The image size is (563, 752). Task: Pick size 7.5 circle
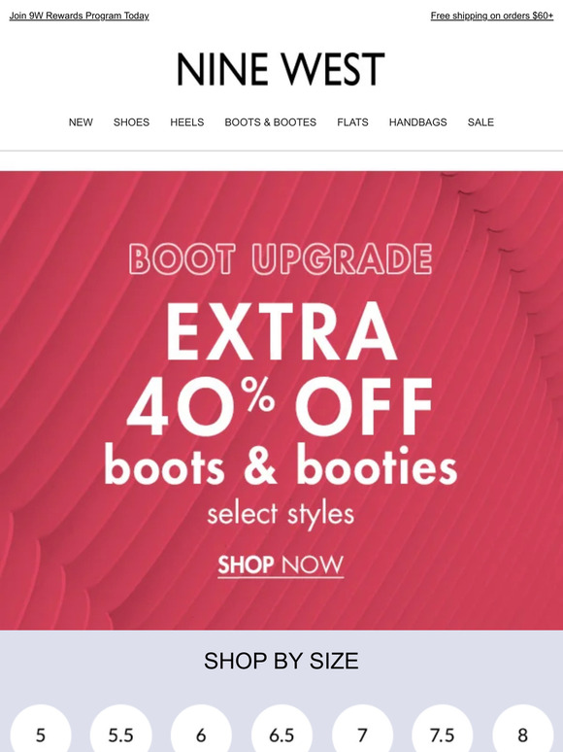(443, 731)
